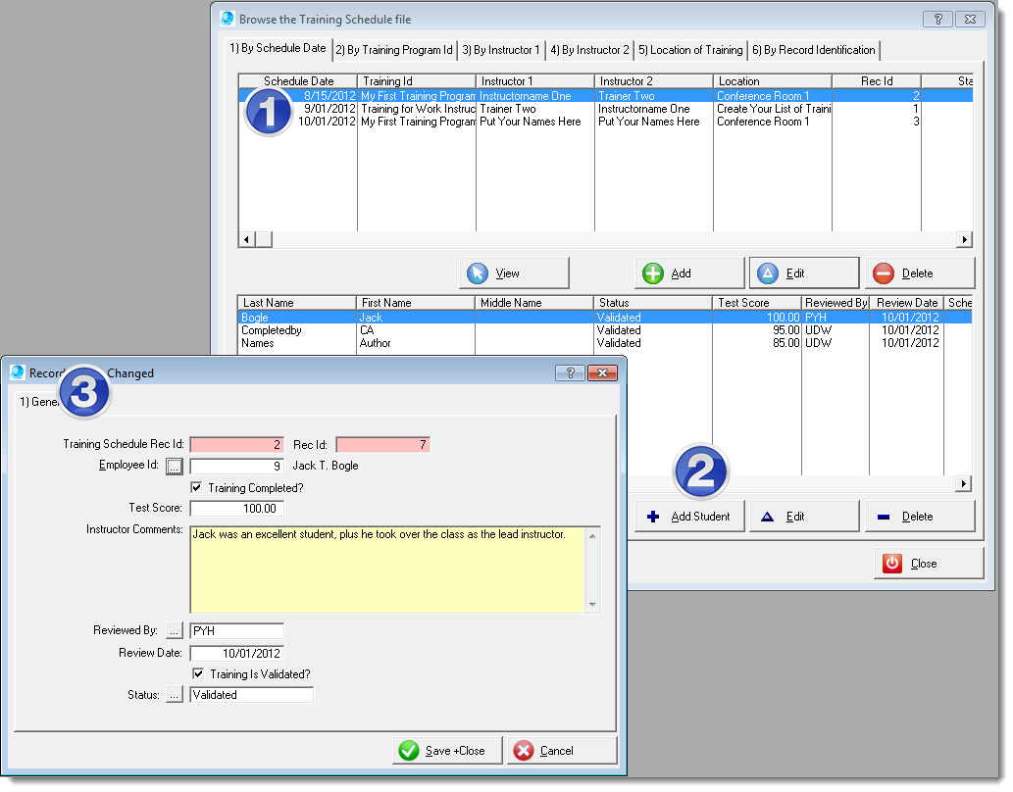This screenshot has height=792, width=1013.
Task: Open the Reviewed By lookup button
Action: (175, 630)
